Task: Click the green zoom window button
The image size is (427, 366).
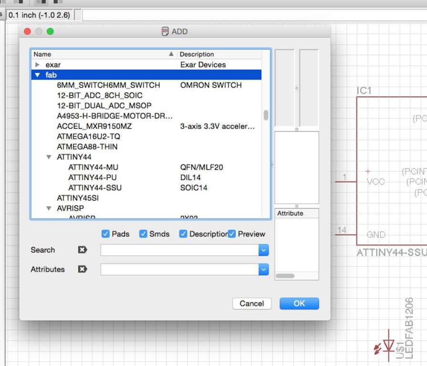Action: pyautogui.click(x=50, y=31)
